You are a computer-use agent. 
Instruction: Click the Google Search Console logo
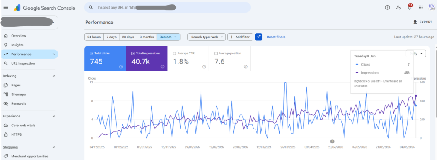44,8
